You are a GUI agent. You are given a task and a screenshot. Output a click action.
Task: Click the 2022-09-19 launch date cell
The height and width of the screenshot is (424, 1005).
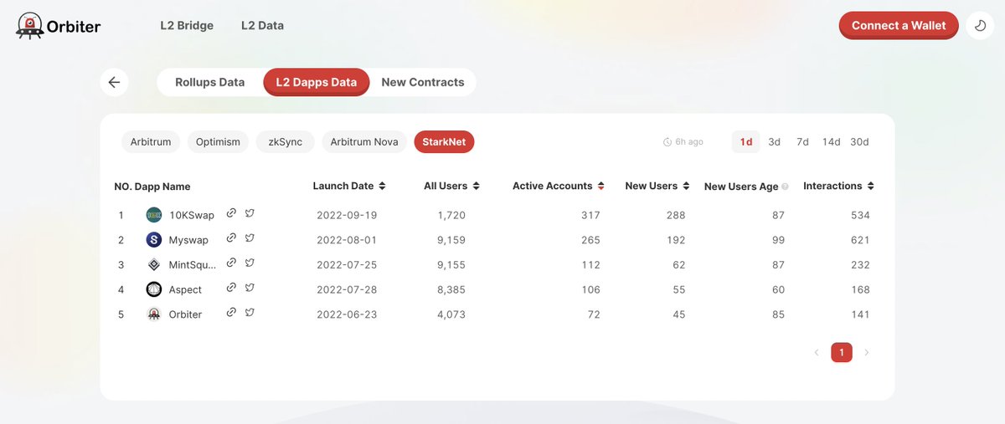[x=347, y=215]
